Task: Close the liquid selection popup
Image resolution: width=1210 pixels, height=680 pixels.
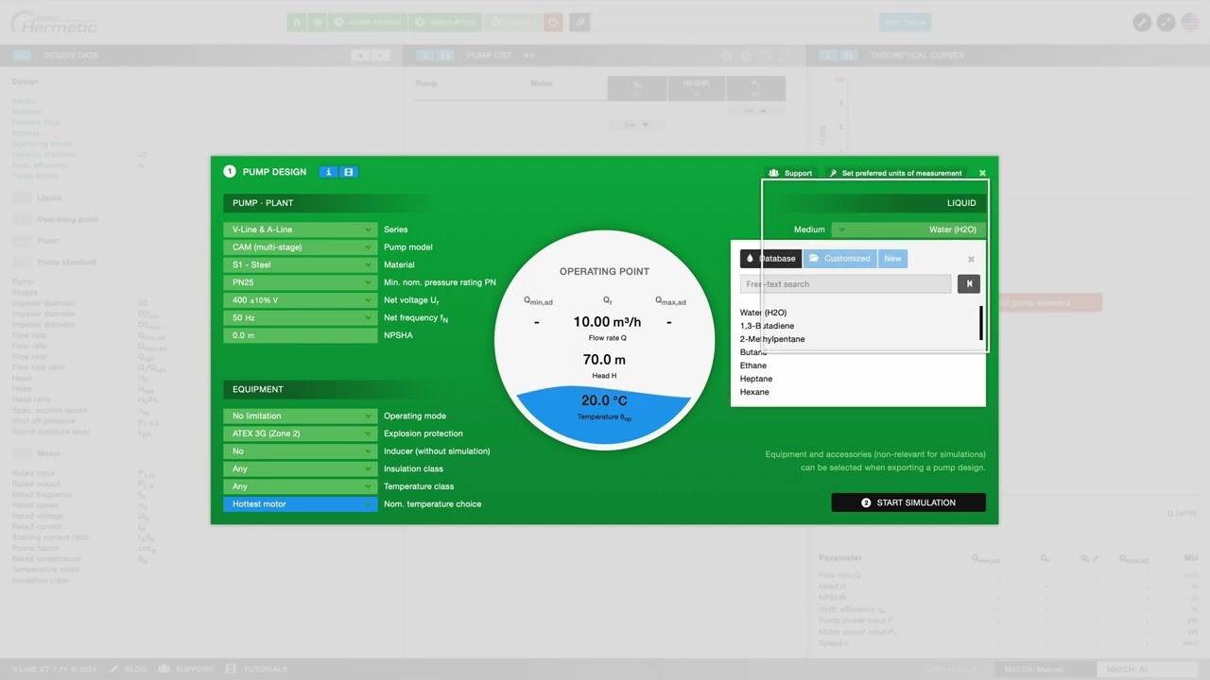Action: coord(971,259)
